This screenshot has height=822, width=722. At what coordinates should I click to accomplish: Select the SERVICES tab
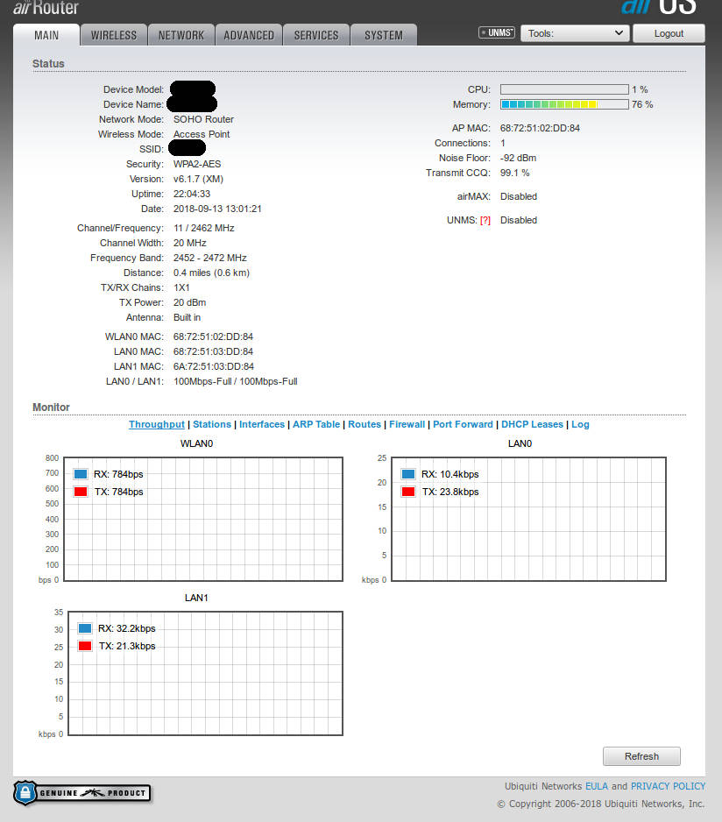pos(316,35)
